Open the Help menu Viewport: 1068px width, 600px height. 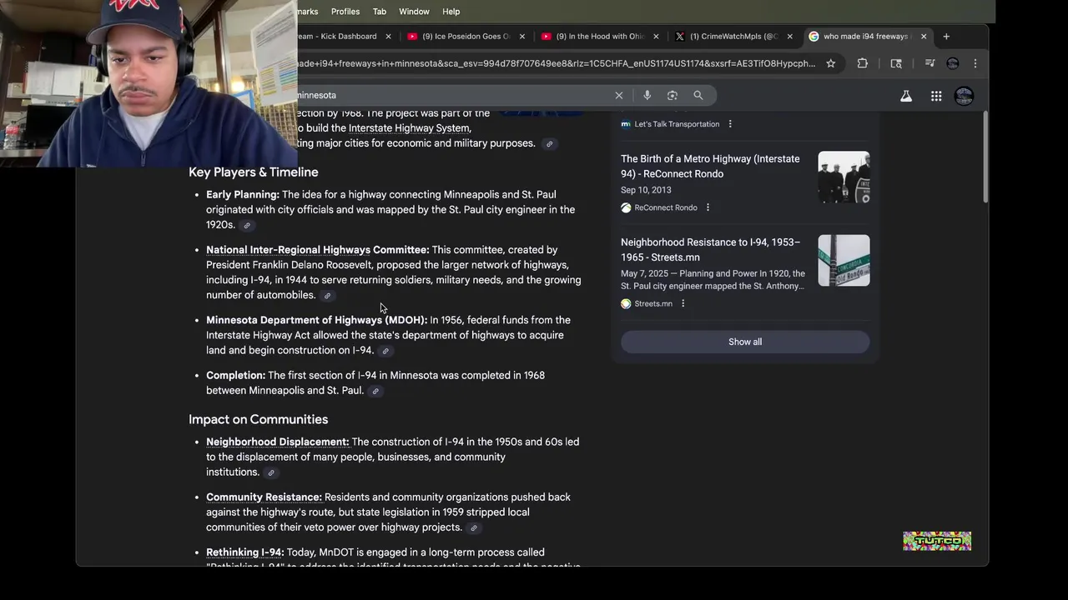click(451, 12)
